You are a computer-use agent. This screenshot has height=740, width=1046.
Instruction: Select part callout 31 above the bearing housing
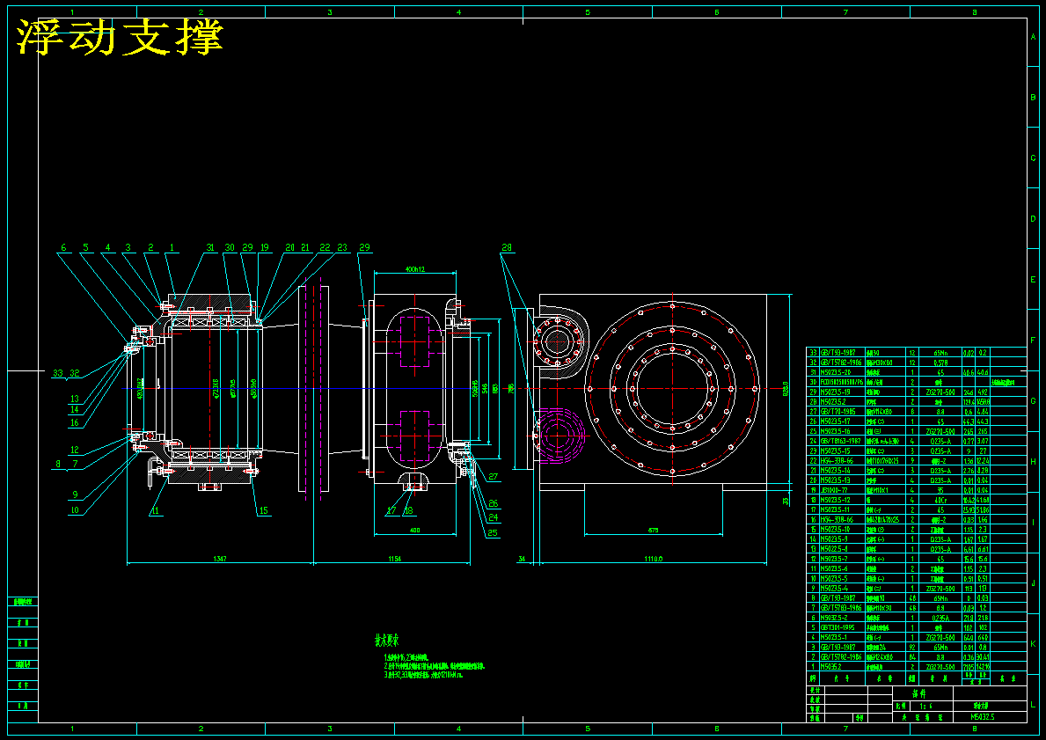pos(211,247)
